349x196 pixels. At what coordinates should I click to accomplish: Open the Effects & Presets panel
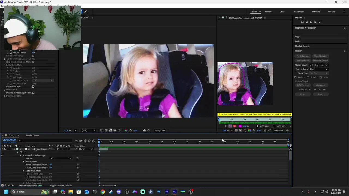(302, 46)
